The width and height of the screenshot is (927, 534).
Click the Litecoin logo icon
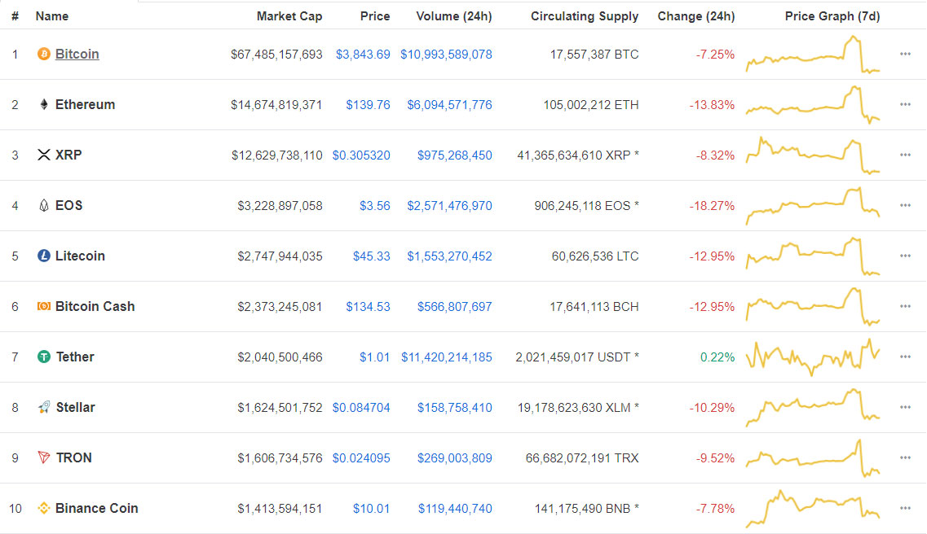[44, 256]
